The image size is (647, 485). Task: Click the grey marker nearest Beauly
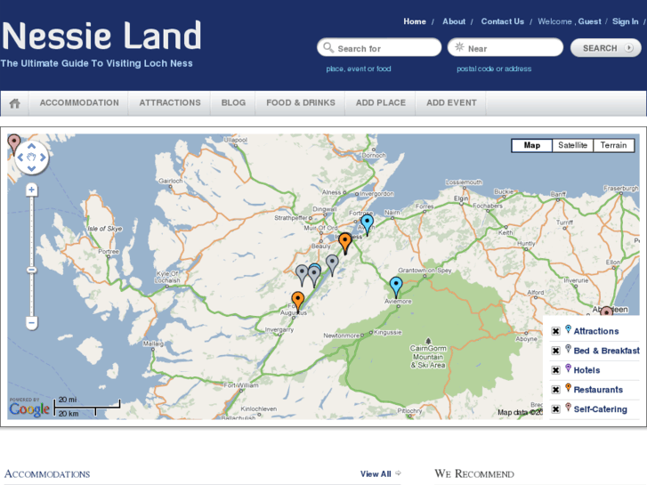point(332,265)
